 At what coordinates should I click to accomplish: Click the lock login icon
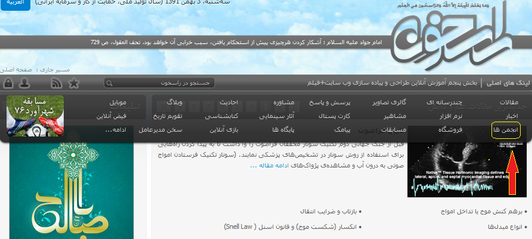[x=8, y=83]
